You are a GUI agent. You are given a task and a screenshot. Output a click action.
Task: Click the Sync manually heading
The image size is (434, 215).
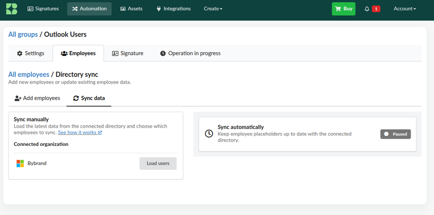pyautogui.click(x=31, y=120)
